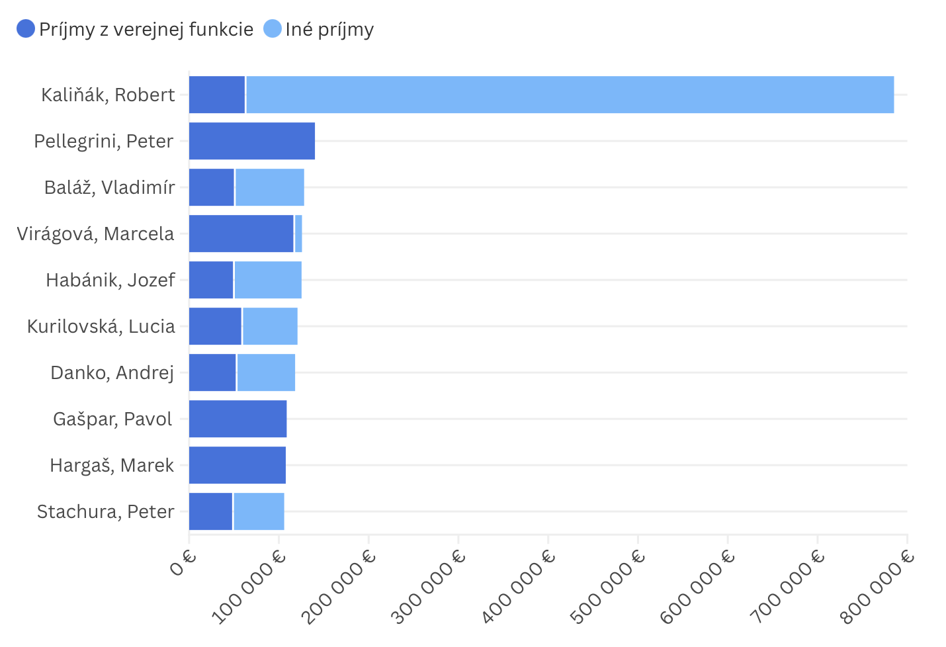
Task: Click the Pellegrini, Peter axis label
Action: [104, 141]
